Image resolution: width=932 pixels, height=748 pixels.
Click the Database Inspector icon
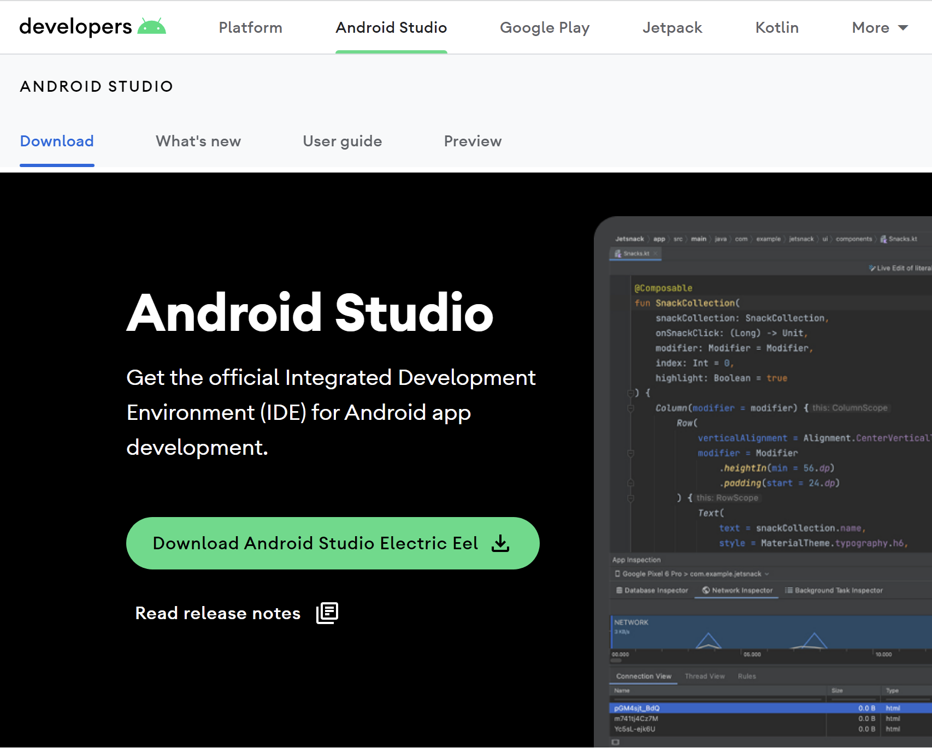coord(619,590)
